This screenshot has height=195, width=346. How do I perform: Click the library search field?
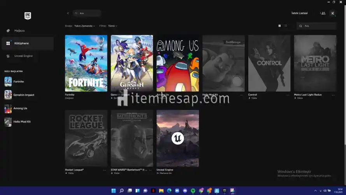tap(316, 26)
